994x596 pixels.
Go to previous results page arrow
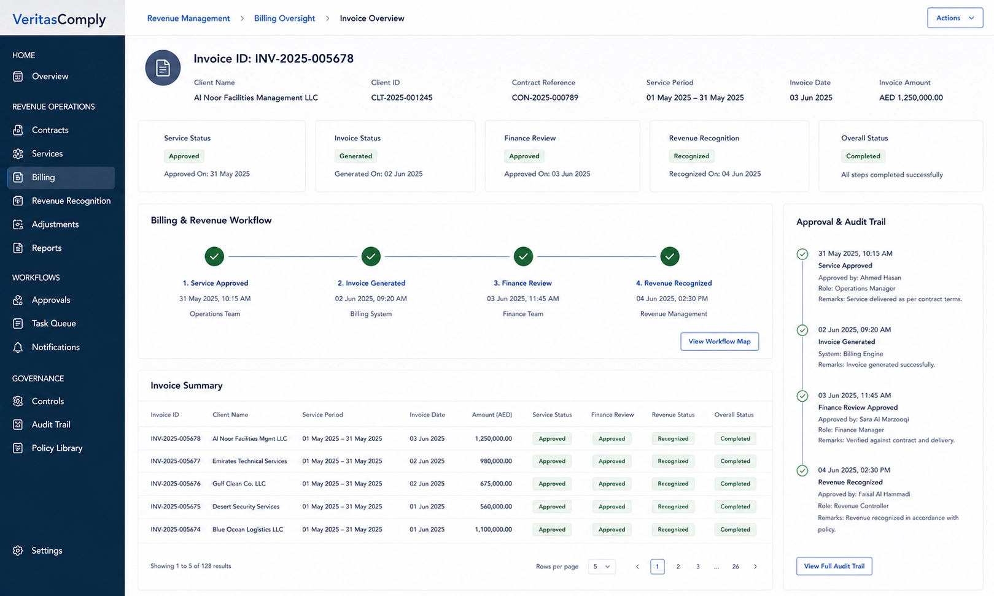637,567
